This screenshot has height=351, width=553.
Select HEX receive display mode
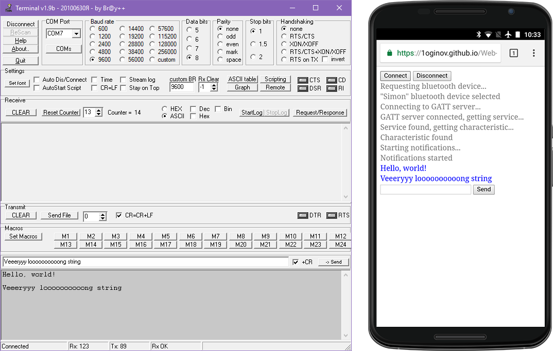click(x=164, y=109)
